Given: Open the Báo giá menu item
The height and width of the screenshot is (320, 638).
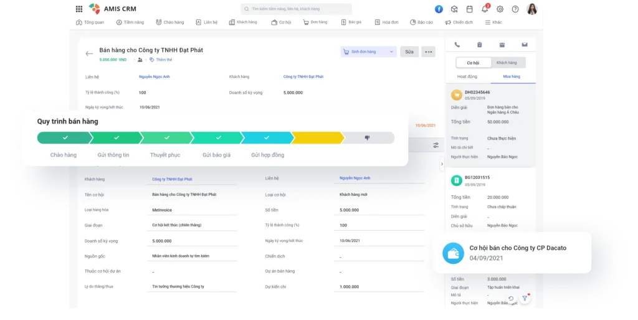Looking at the screenshot, I should coord(351,22).
